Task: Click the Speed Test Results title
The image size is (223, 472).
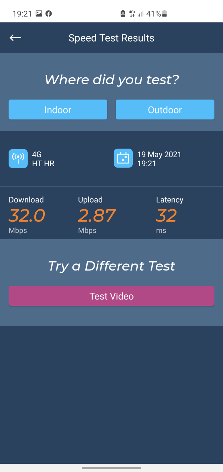Action: pyautogui.click(x=111, y=38)
